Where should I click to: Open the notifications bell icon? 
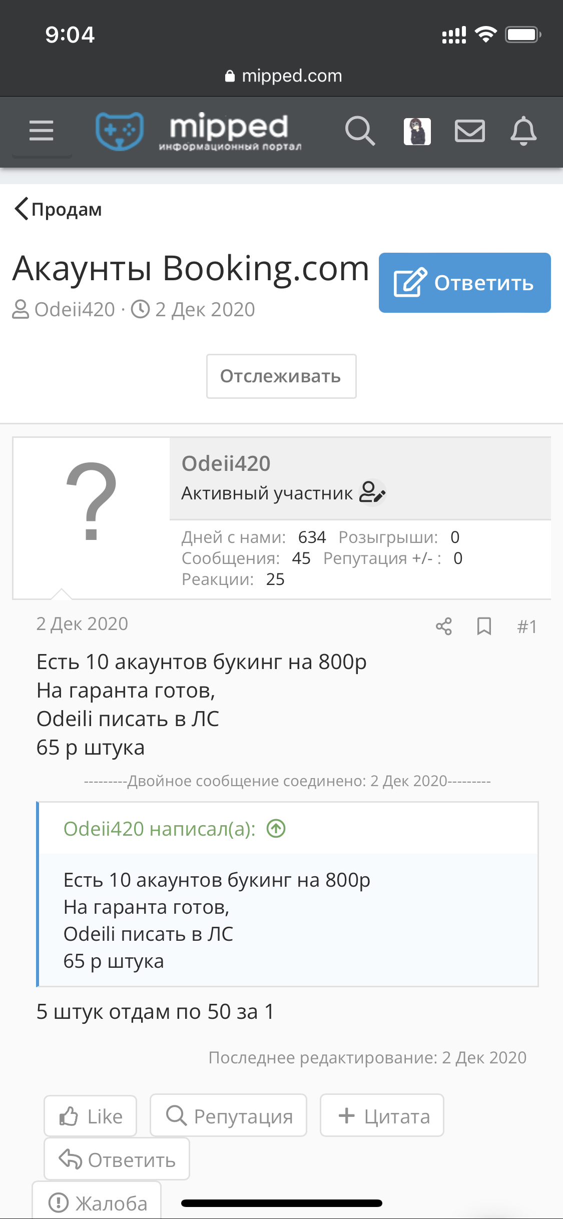523,131
